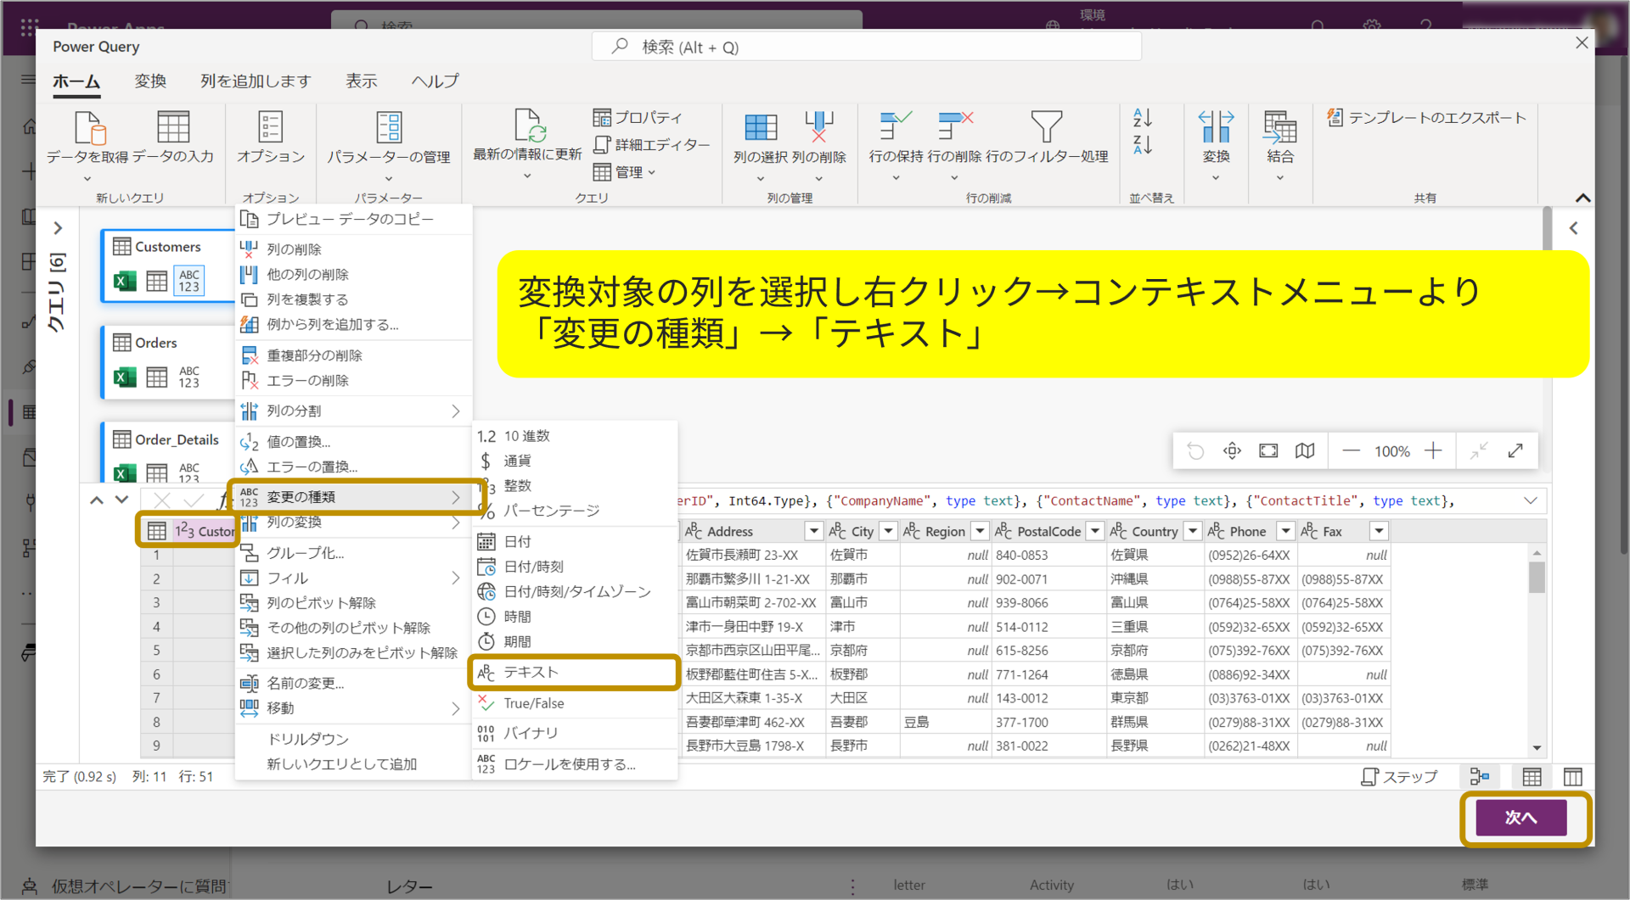The height and width of the screenshot is (900, 1630).
Task: Click the 変換 ribbon icon
Action: pyautogui.click(x=1216, y=127)
